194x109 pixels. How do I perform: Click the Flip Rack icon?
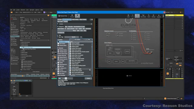click(x=137, y=16)
